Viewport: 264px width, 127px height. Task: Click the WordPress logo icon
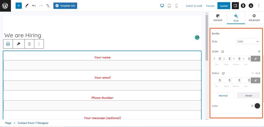coord(5,6)
